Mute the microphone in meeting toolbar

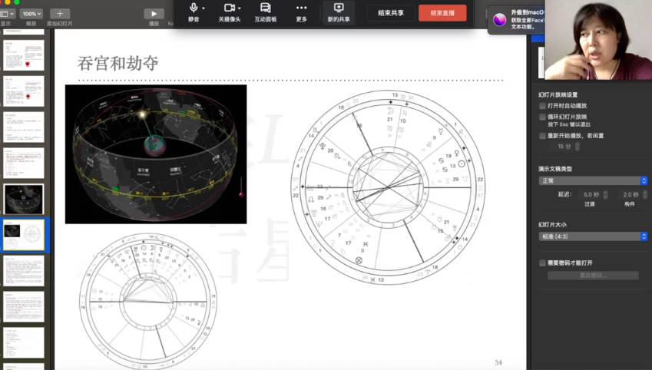click(x=194, y=8)
